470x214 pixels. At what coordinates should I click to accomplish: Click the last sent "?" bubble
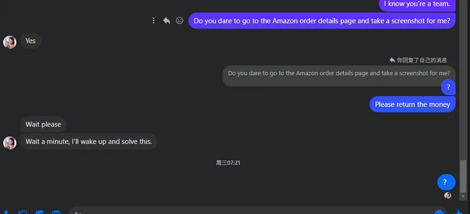point(446,182)
